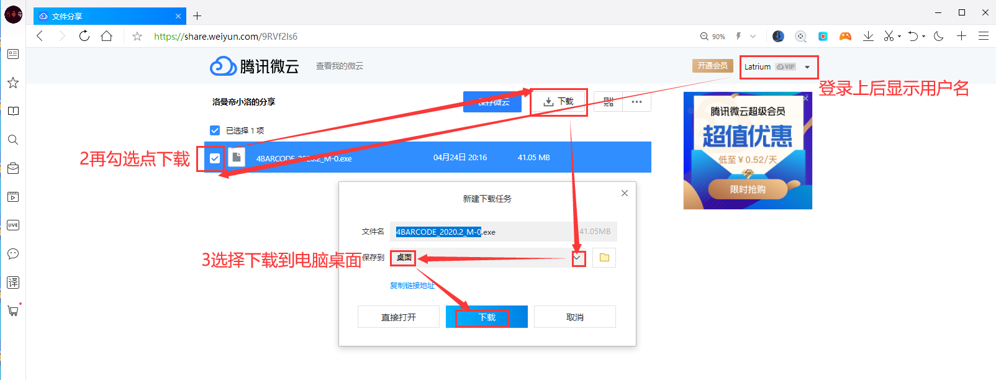
Task: Open the screen recorder extension icon
Action: pyautogui.click(x=823, y=36)
